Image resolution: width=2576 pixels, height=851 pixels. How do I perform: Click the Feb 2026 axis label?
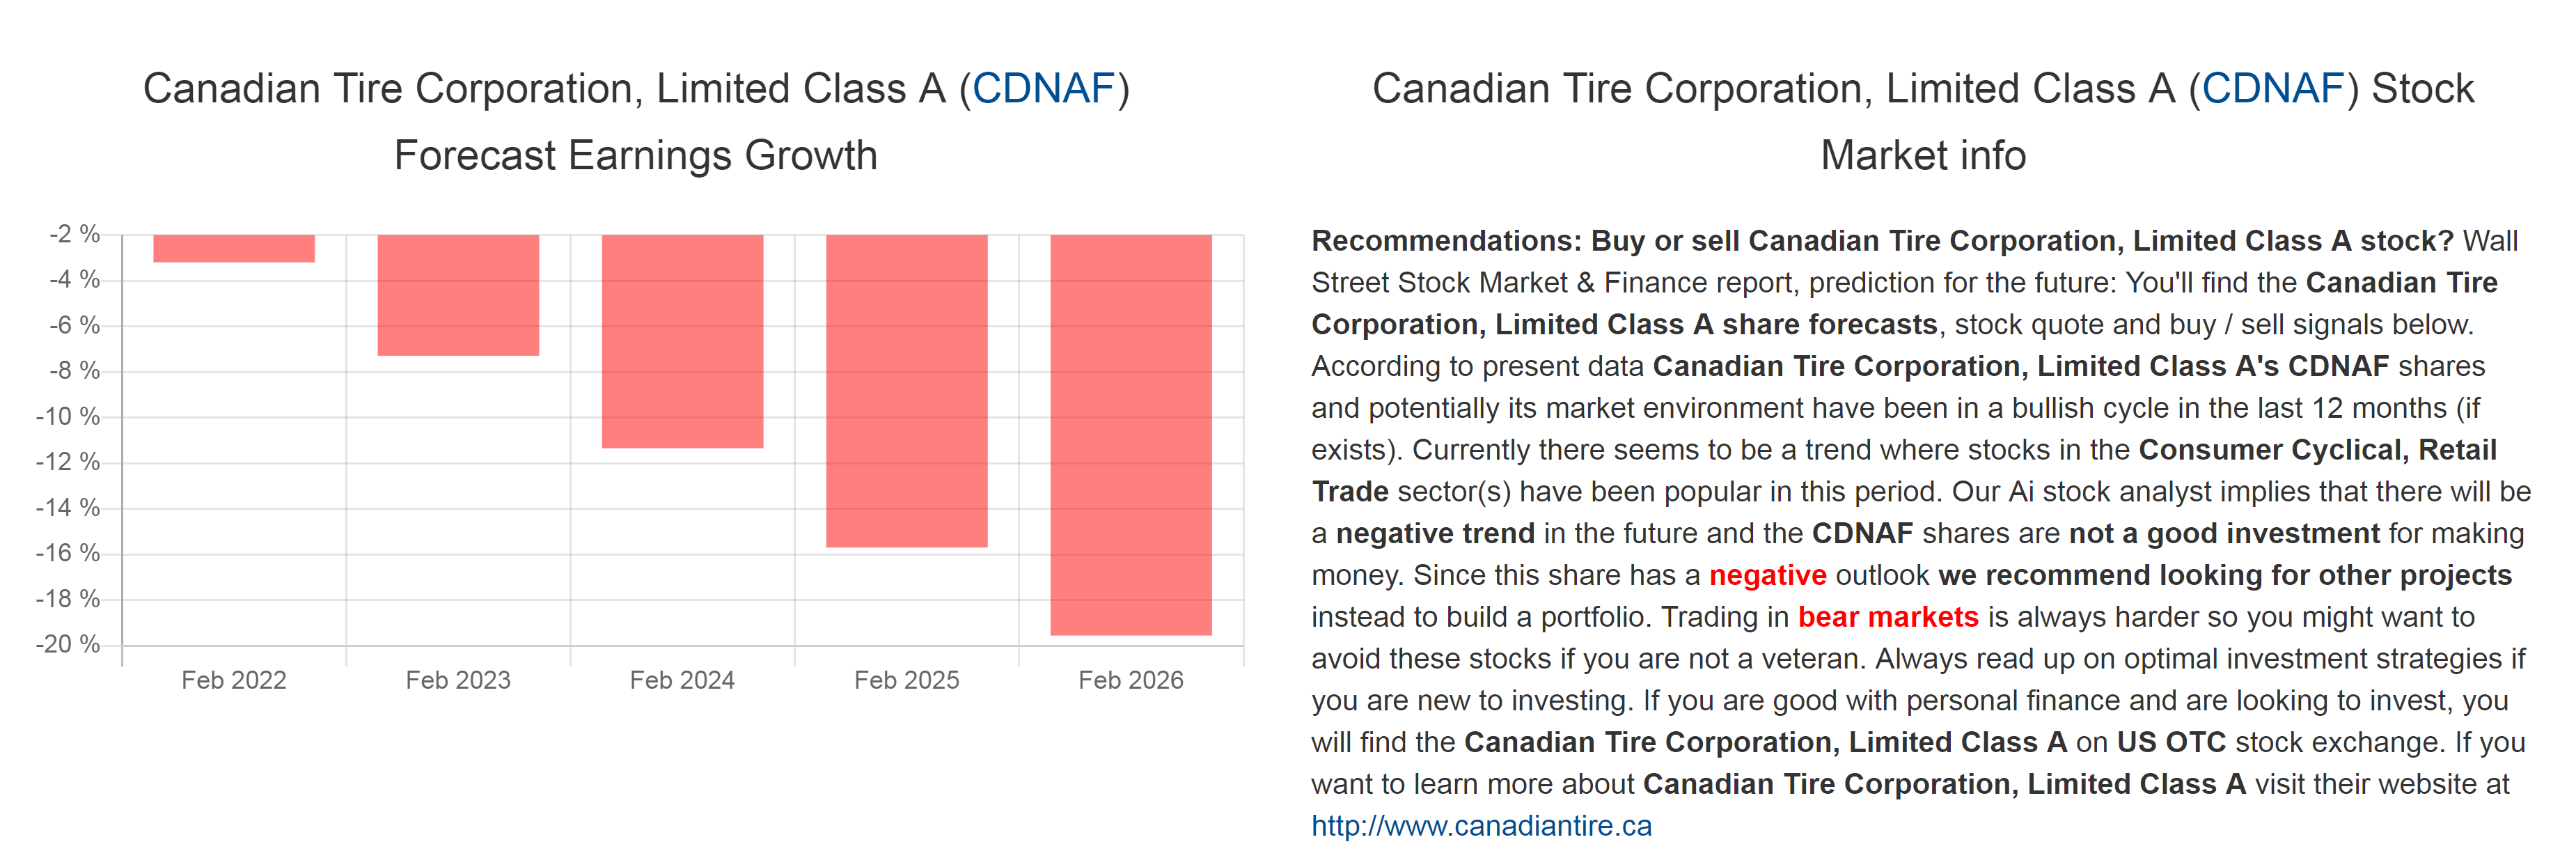pyautogui.click(x=1131, y=680)
